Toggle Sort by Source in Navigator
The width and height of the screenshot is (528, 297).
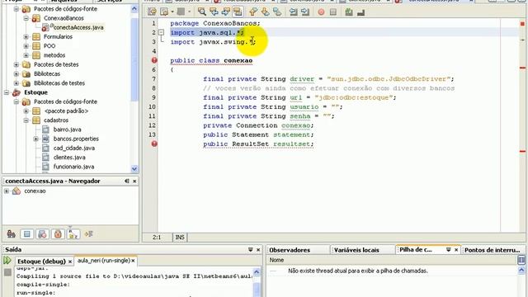88,233
